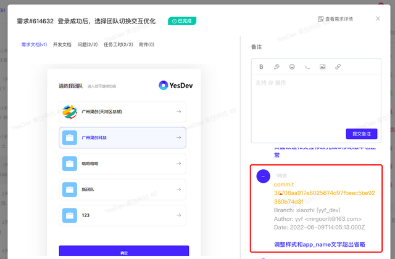Select the highlighted 广州果创科技 team row
Image resolution: width=395 pixels, height=259 pixels.
(x=122, y=138)
